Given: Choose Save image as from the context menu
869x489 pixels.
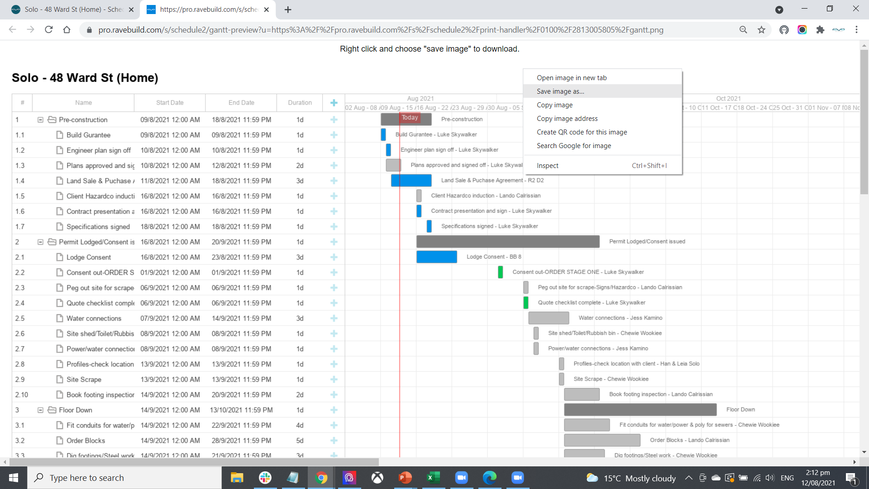Looking at the screenshot, I should 560,91.
